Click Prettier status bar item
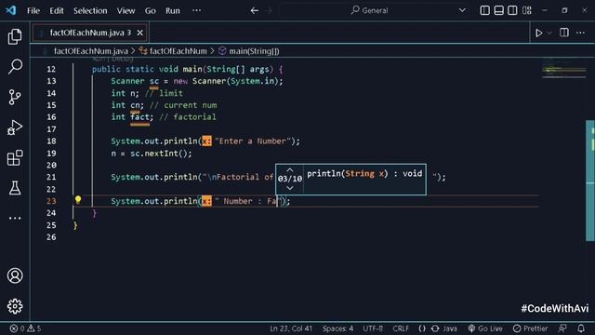 tap(531, 328)
